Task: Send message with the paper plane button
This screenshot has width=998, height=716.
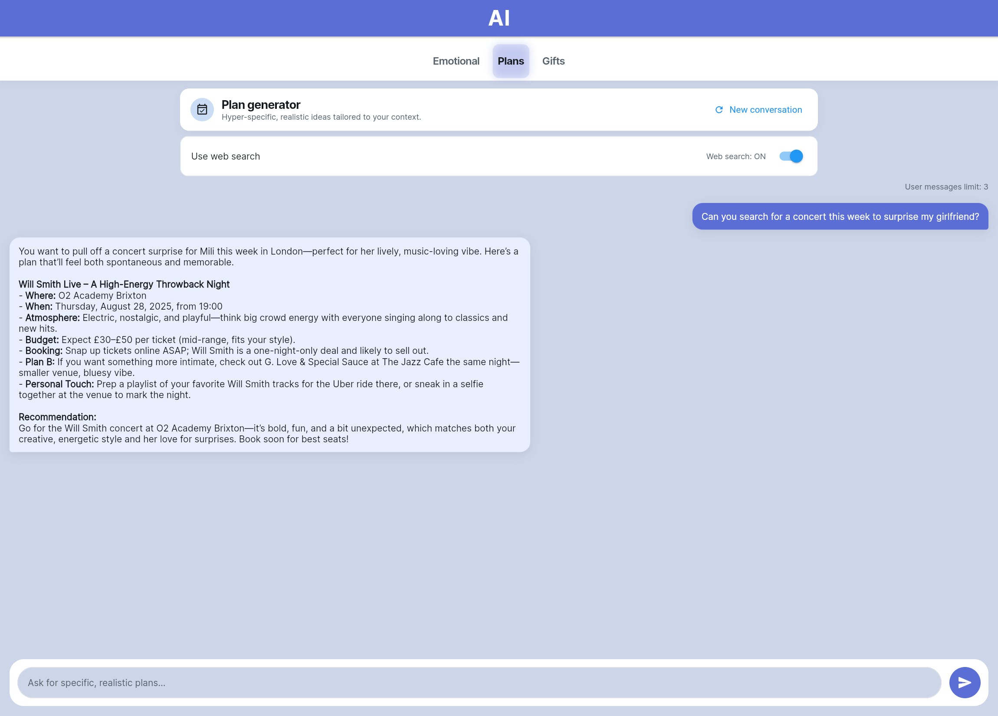Action: coord(965,683)
